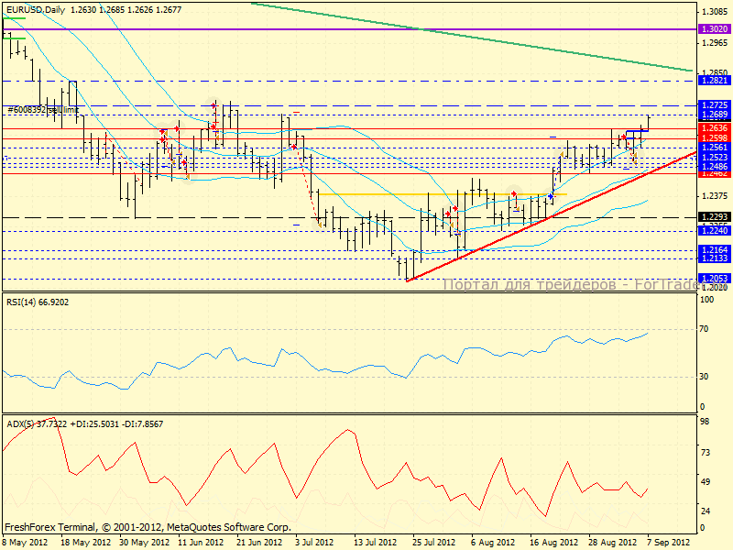Viewport: 733px width, 550px height.
Task: Click the 7 Sep 2012 date marker
Action: point(669,542)
